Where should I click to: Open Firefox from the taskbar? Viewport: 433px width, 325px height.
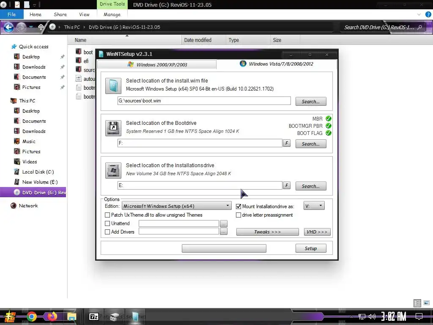pyautogui.click(x=52, y=317)
